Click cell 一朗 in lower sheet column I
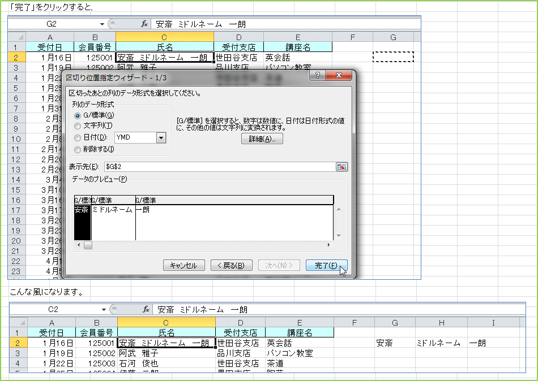Viewport: 538px width, 381px height. [x=493, y=343]
